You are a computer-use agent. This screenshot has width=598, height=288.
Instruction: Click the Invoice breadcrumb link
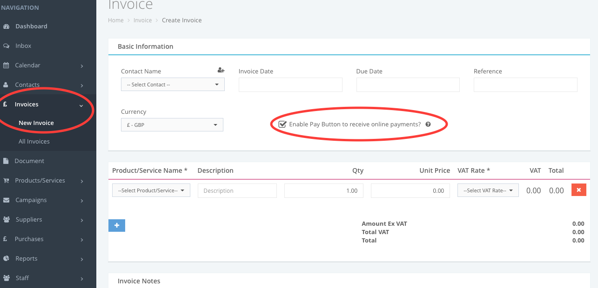(x=143, y=20)
